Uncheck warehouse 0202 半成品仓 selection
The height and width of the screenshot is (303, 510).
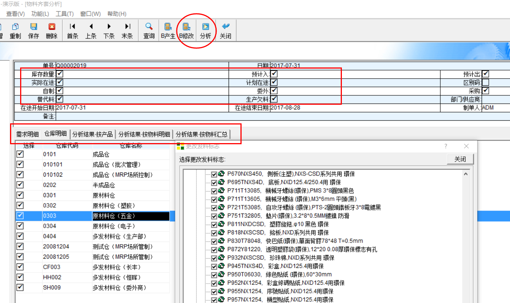pos(20,185)
